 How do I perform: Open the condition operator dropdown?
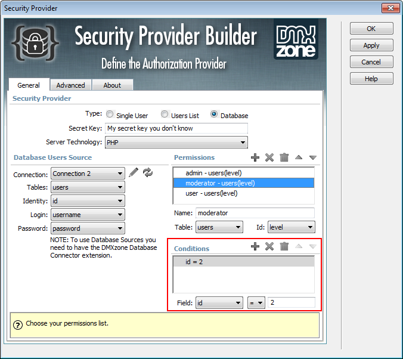click(x=256, y=303)
